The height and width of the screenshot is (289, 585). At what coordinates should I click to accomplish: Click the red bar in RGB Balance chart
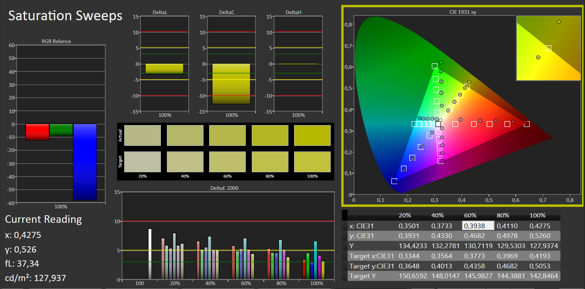click(x=37, y=132)
